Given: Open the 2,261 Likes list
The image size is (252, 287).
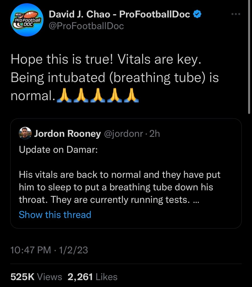Looking at the screenshot, I should (x=92, y=277).
